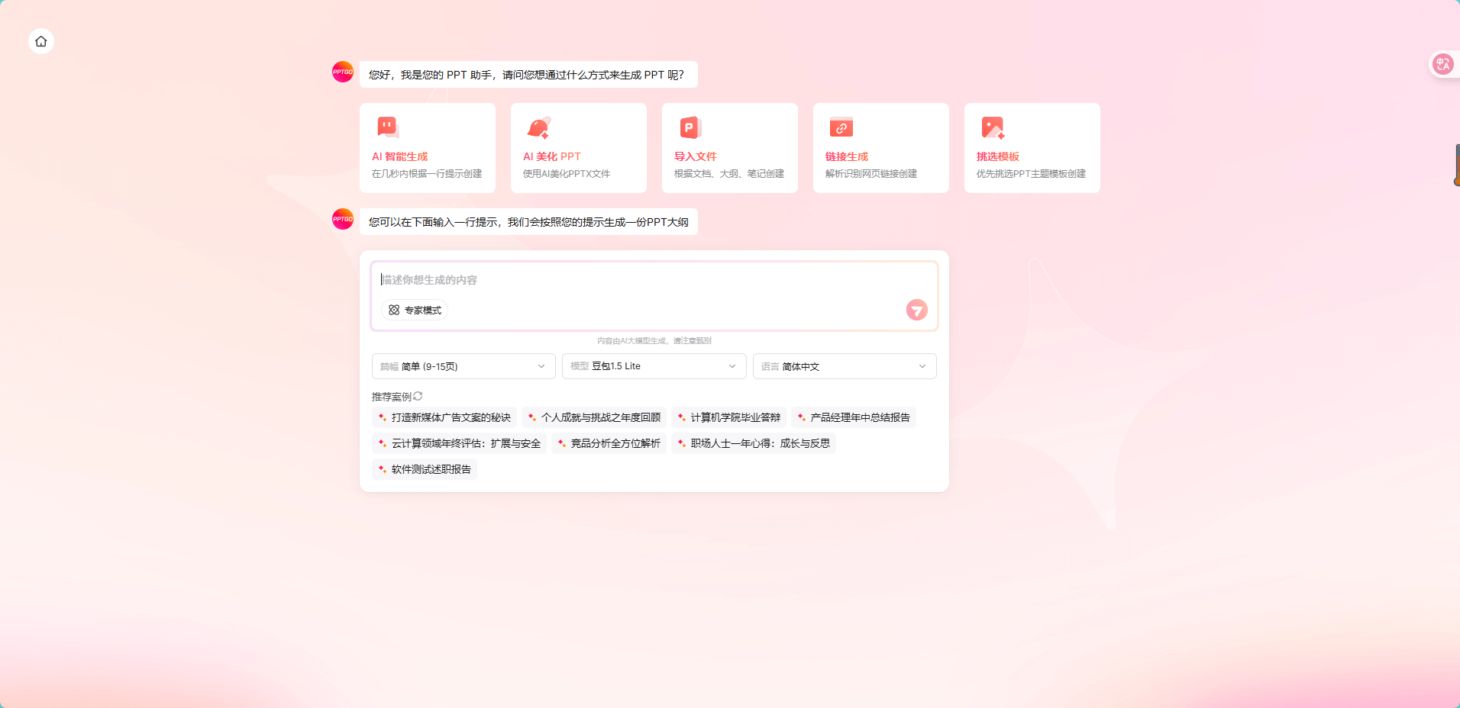Open the 模型 dropdown showing 豆包1.5 Lite

654,366
